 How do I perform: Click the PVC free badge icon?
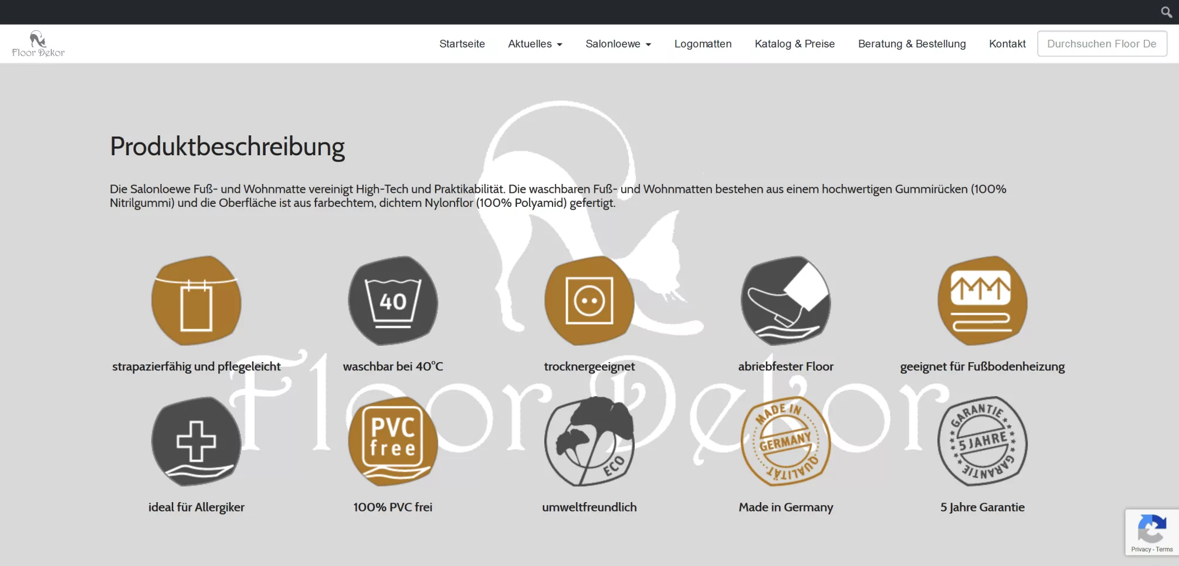(393, 441)
